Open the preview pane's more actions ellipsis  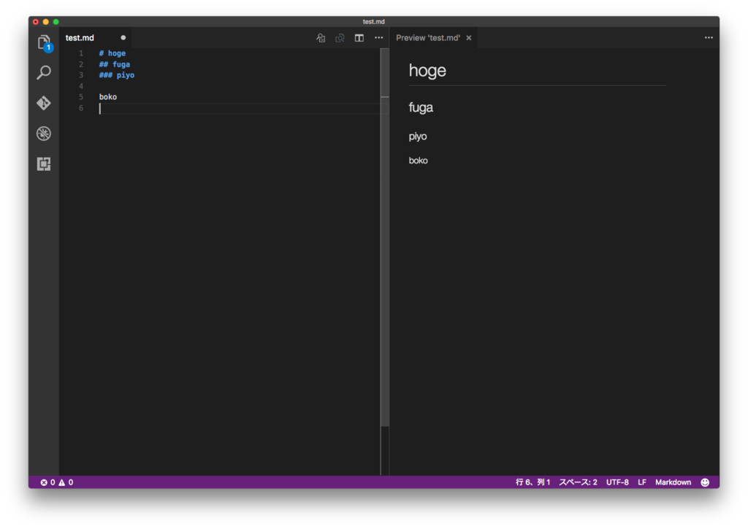pos(709,38)
